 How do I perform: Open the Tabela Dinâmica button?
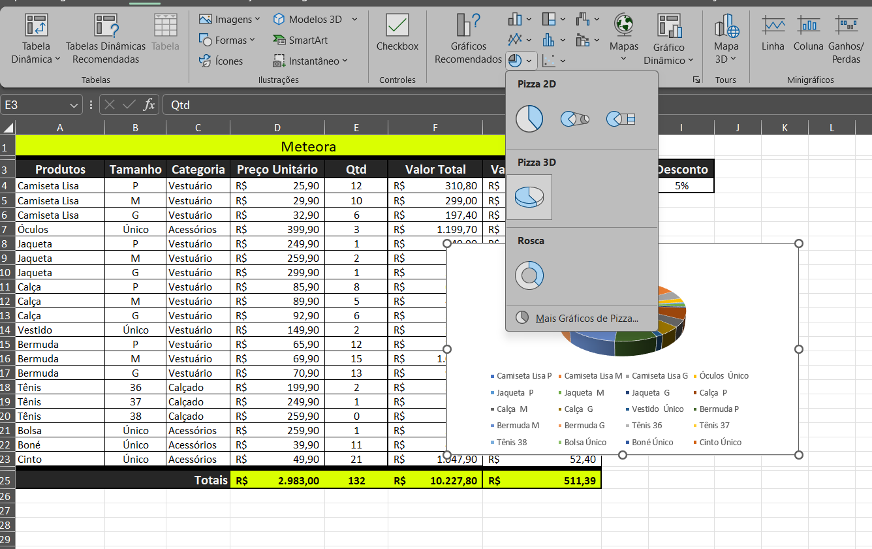click(x=36, y=39)
